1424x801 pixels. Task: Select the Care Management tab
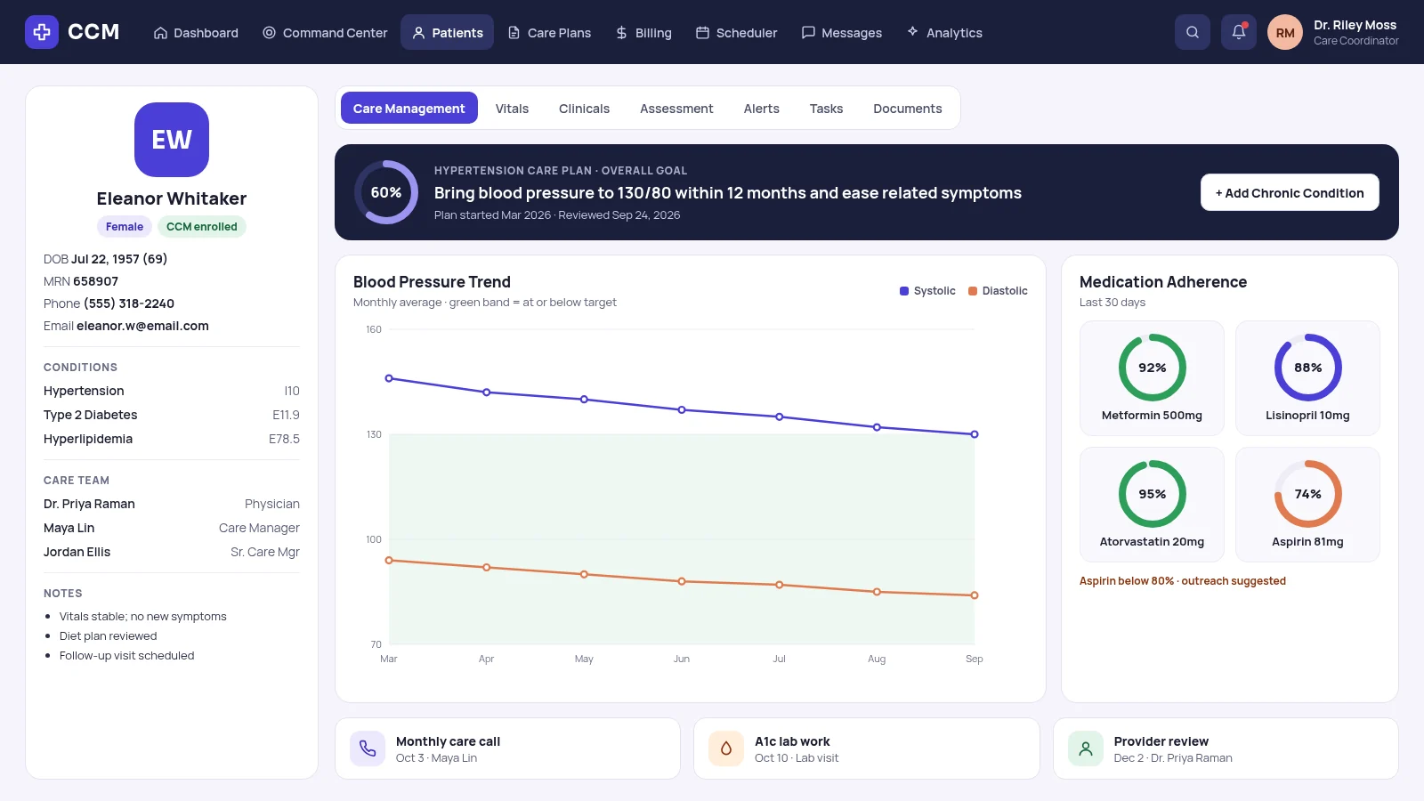pos(409,108)
